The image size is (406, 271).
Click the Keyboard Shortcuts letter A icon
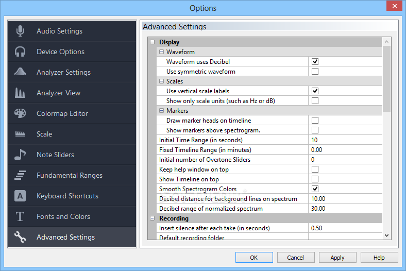coord(21,196)
